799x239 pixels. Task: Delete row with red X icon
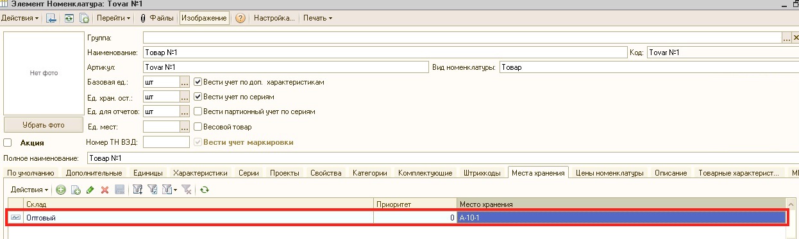pyautogui.click(x=105, y=190)
